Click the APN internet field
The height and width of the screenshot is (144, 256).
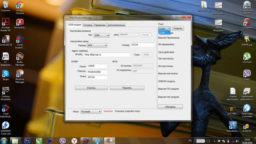pos(129,34)
